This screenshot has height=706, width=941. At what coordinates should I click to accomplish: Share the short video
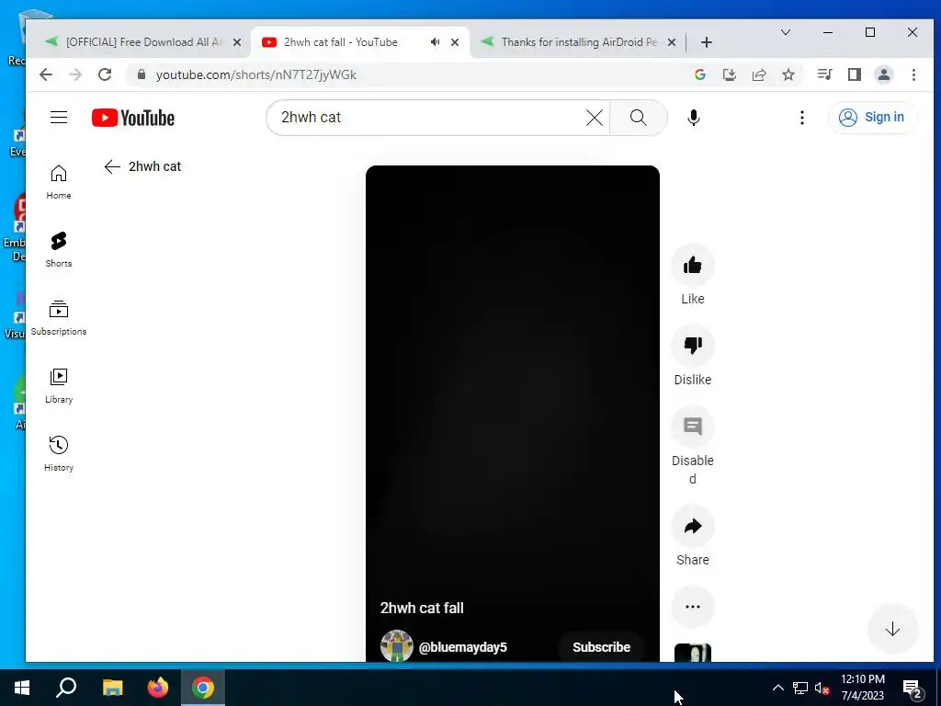click(x=693, y=526)
